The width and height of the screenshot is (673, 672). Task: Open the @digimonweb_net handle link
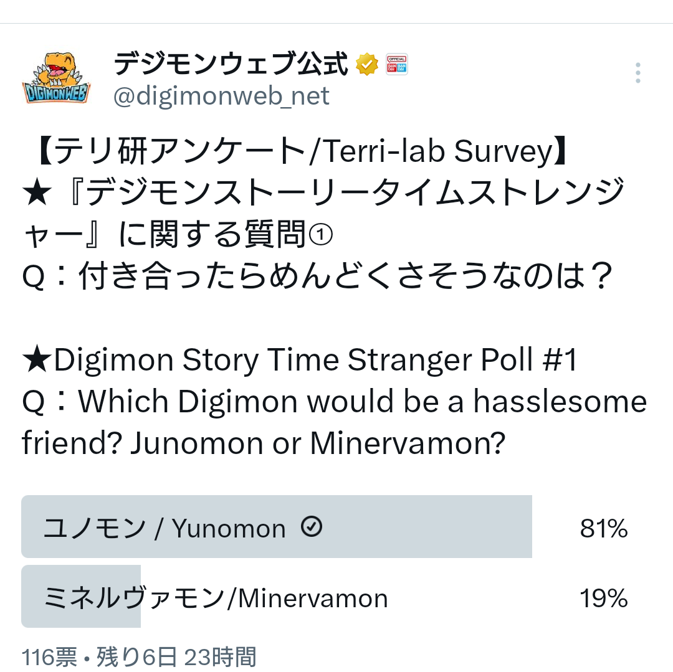click(221, 96)
